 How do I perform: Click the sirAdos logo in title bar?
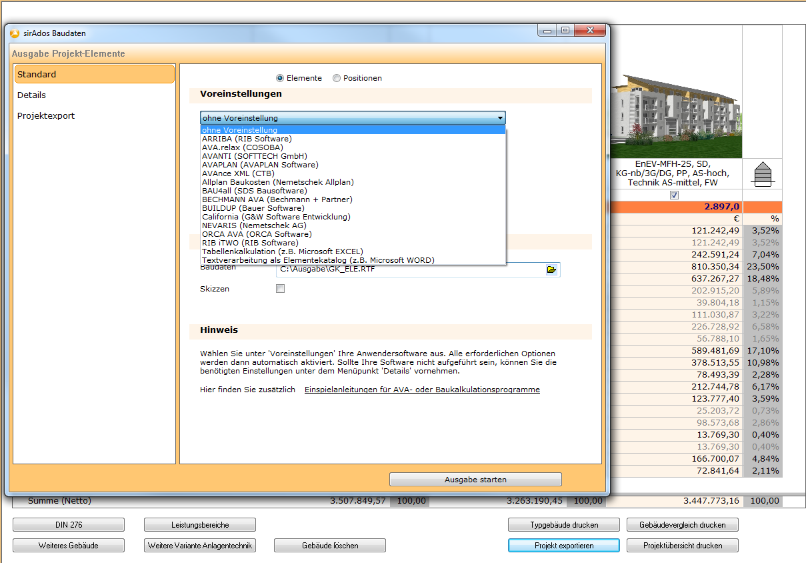[x=15, y=33]
